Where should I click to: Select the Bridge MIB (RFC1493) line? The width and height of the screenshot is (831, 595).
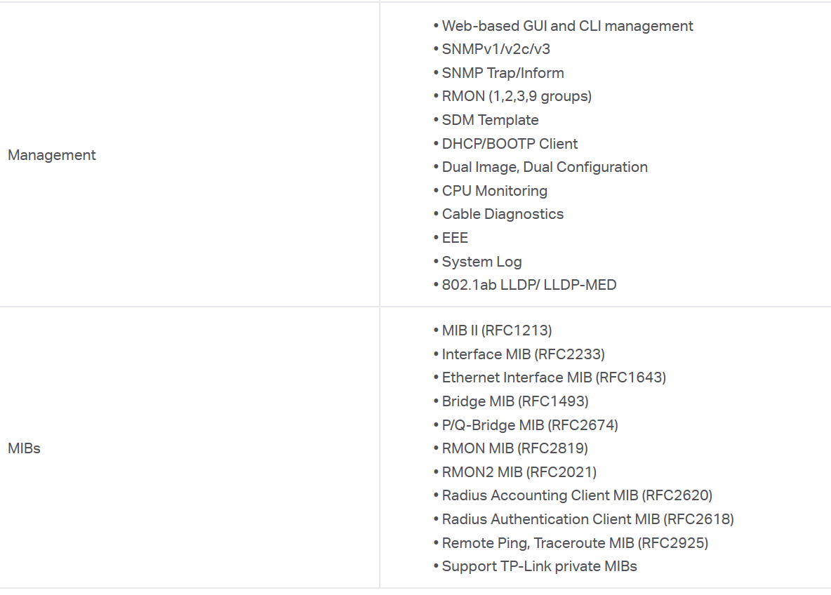point(515,401)
